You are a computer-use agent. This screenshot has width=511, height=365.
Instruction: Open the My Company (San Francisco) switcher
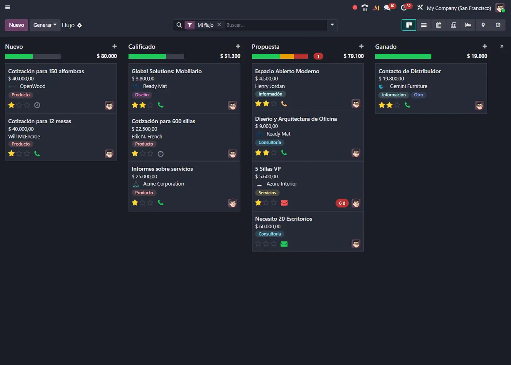tap(459, 8)
